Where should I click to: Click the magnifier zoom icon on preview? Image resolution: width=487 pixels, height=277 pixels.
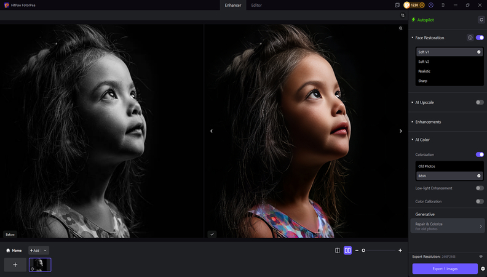point(401,28)
